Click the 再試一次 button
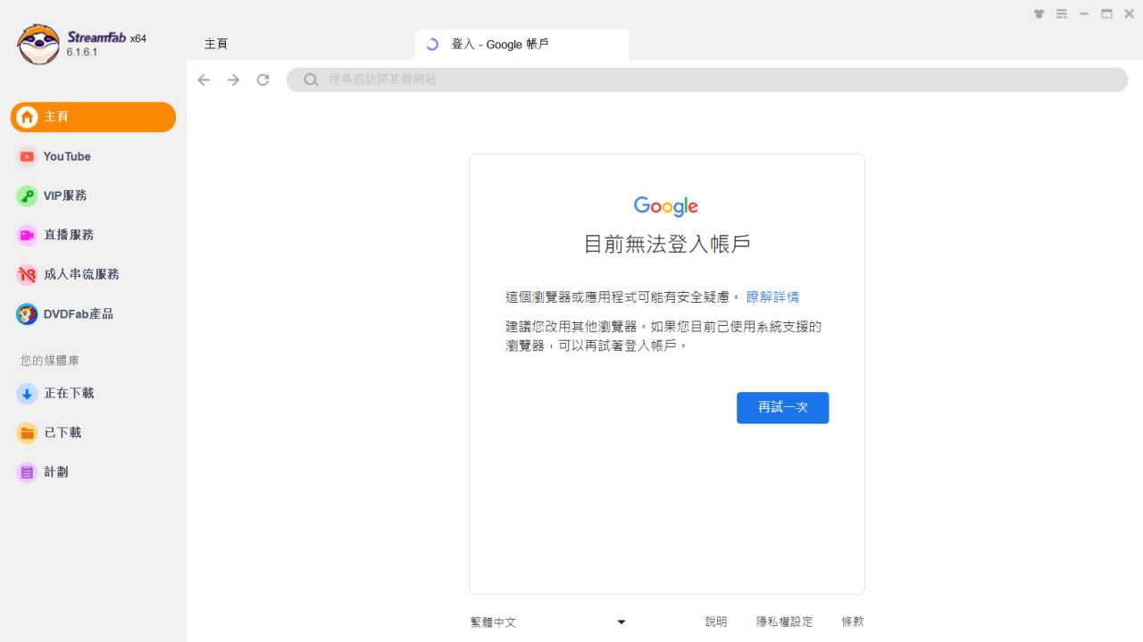Viewport: 1143px width, 642px height. coord(782,407)
